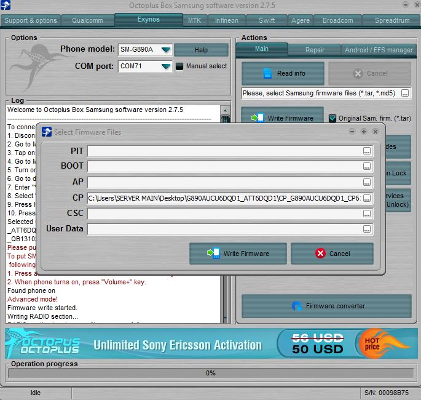Click Cancel in Select Firmware Files dialog
This screenshot has width=421, height=400.
tap(332, 254)
